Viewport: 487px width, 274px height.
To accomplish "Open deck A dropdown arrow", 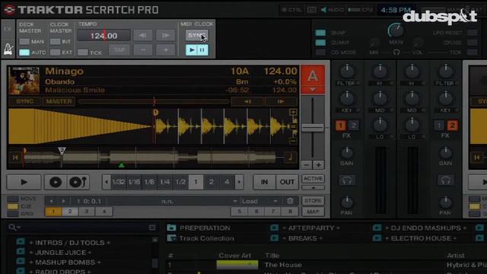I will click(313, 90).
